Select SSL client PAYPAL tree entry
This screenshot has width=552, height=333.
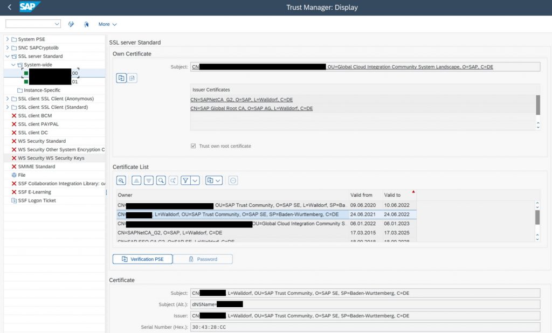(38, 124)
